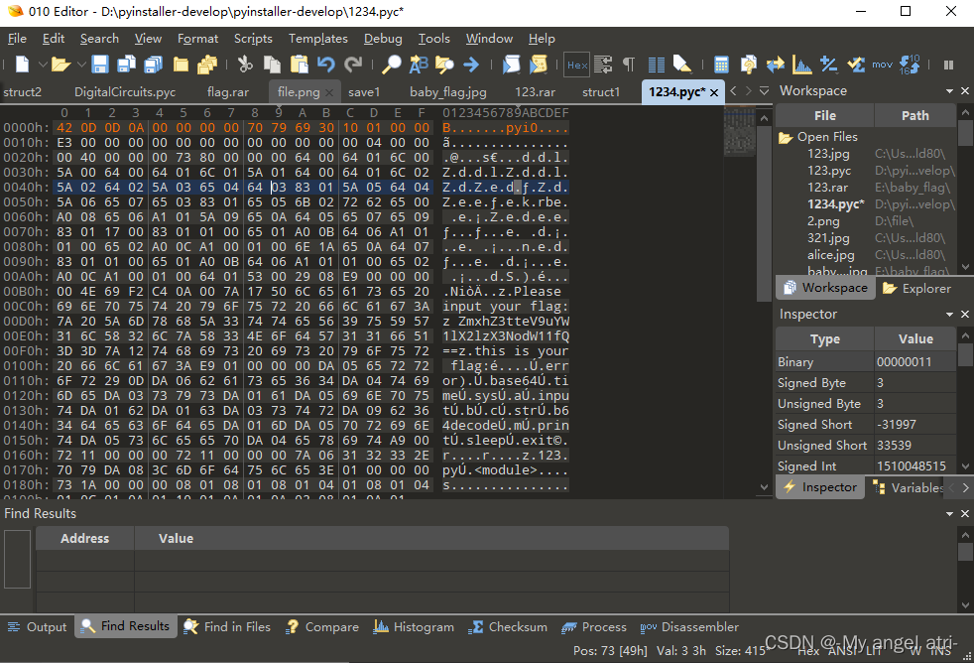Open the Workspace panel options dropdown
The width and height of the screenshot is (974, 663).
pos(949,91)
